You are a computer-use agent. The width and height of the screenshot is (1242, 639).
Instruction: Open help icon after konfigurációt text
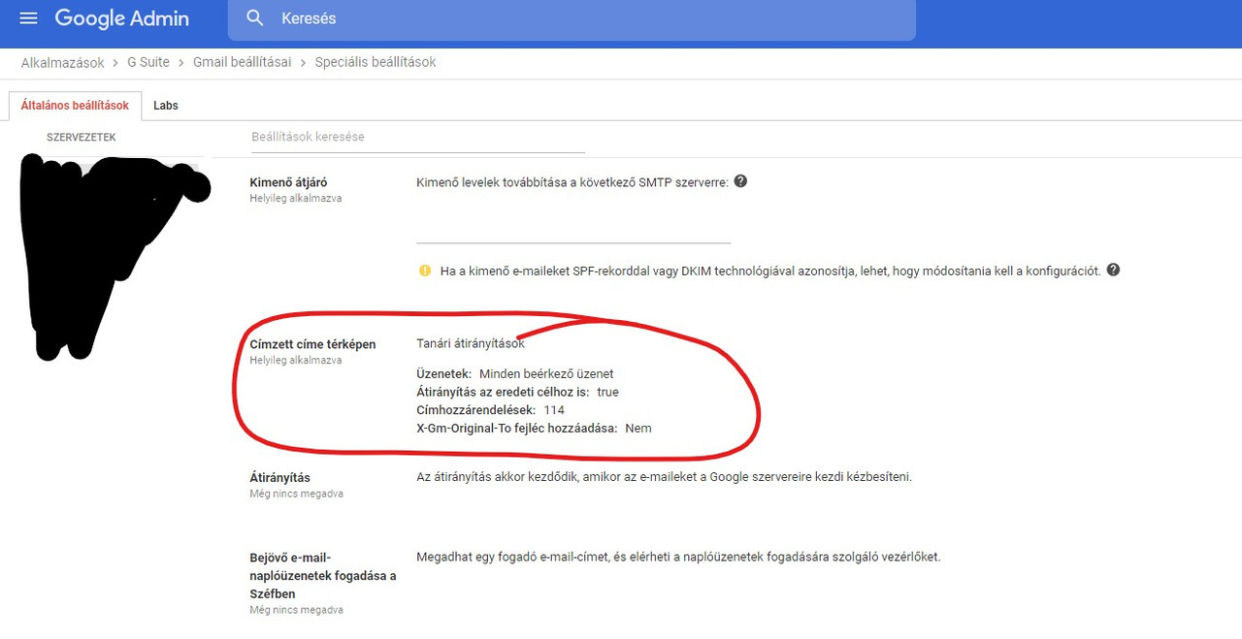pyautogui.click(x=1113, y=271)
